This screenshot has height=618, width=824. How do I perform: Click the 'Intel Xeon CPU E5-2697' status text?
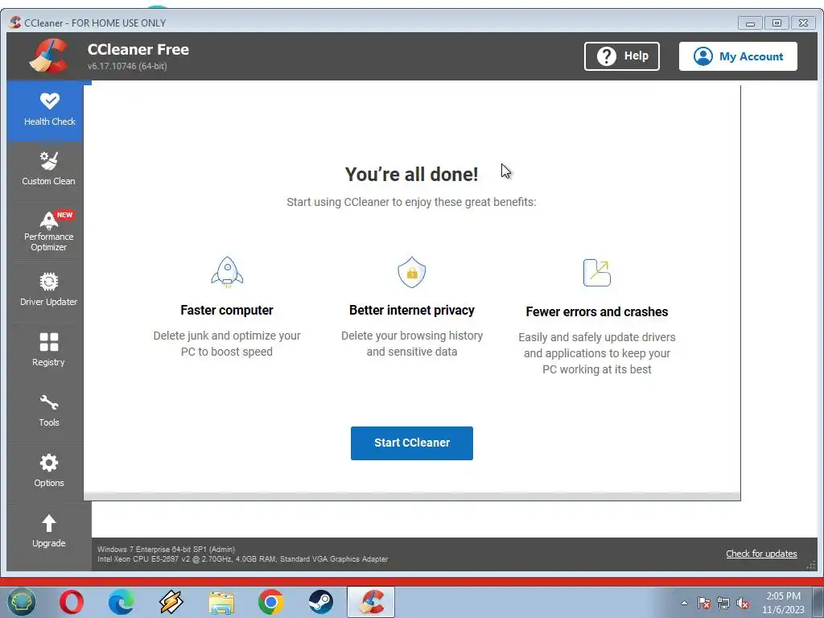click(x=243, y=559)
